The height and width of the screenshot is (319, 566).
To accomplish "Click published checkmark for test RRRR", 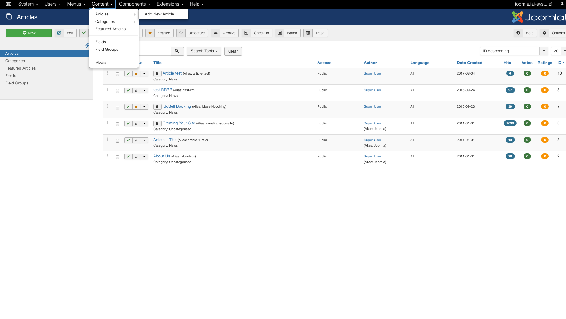I will [128, 90].
